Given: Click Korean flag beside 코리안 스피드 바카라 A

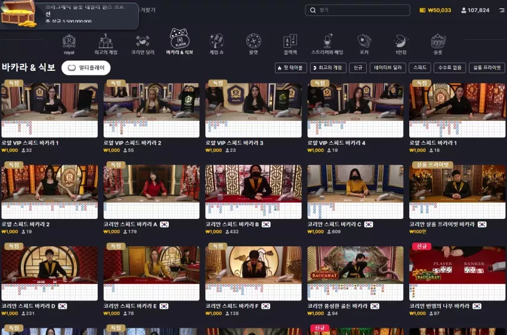Looking at the screenshot, I should (164, 224).
